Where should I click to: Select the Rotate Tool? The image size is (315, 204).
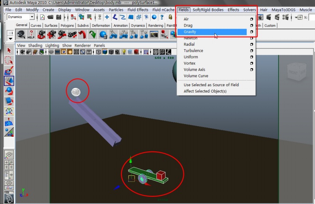click(x=9, y=91)
